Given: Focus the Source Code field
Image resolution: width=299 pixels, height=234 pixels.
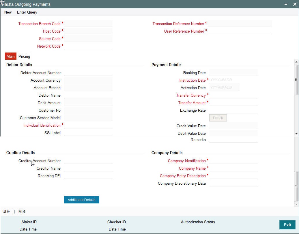Looking at the screenshot, I should [88, 39].
